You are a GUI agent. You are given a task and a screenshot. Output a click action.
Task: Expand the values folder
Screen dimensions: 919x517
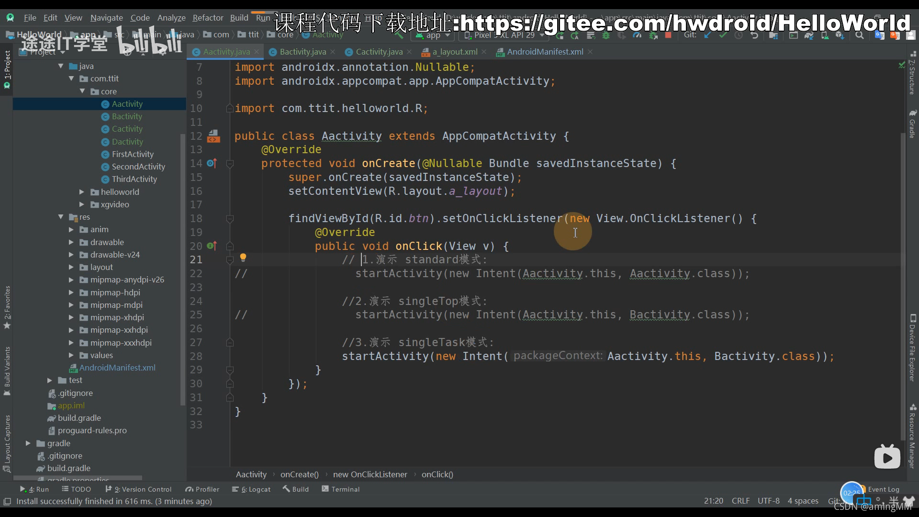click(71, 355)
